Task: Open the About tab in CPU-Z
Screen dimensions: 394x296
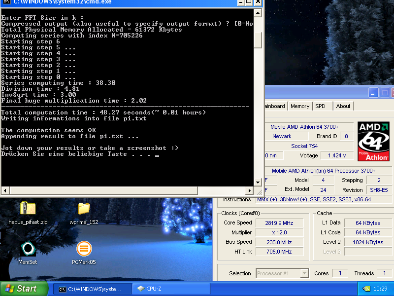Action: click(343, 106)
